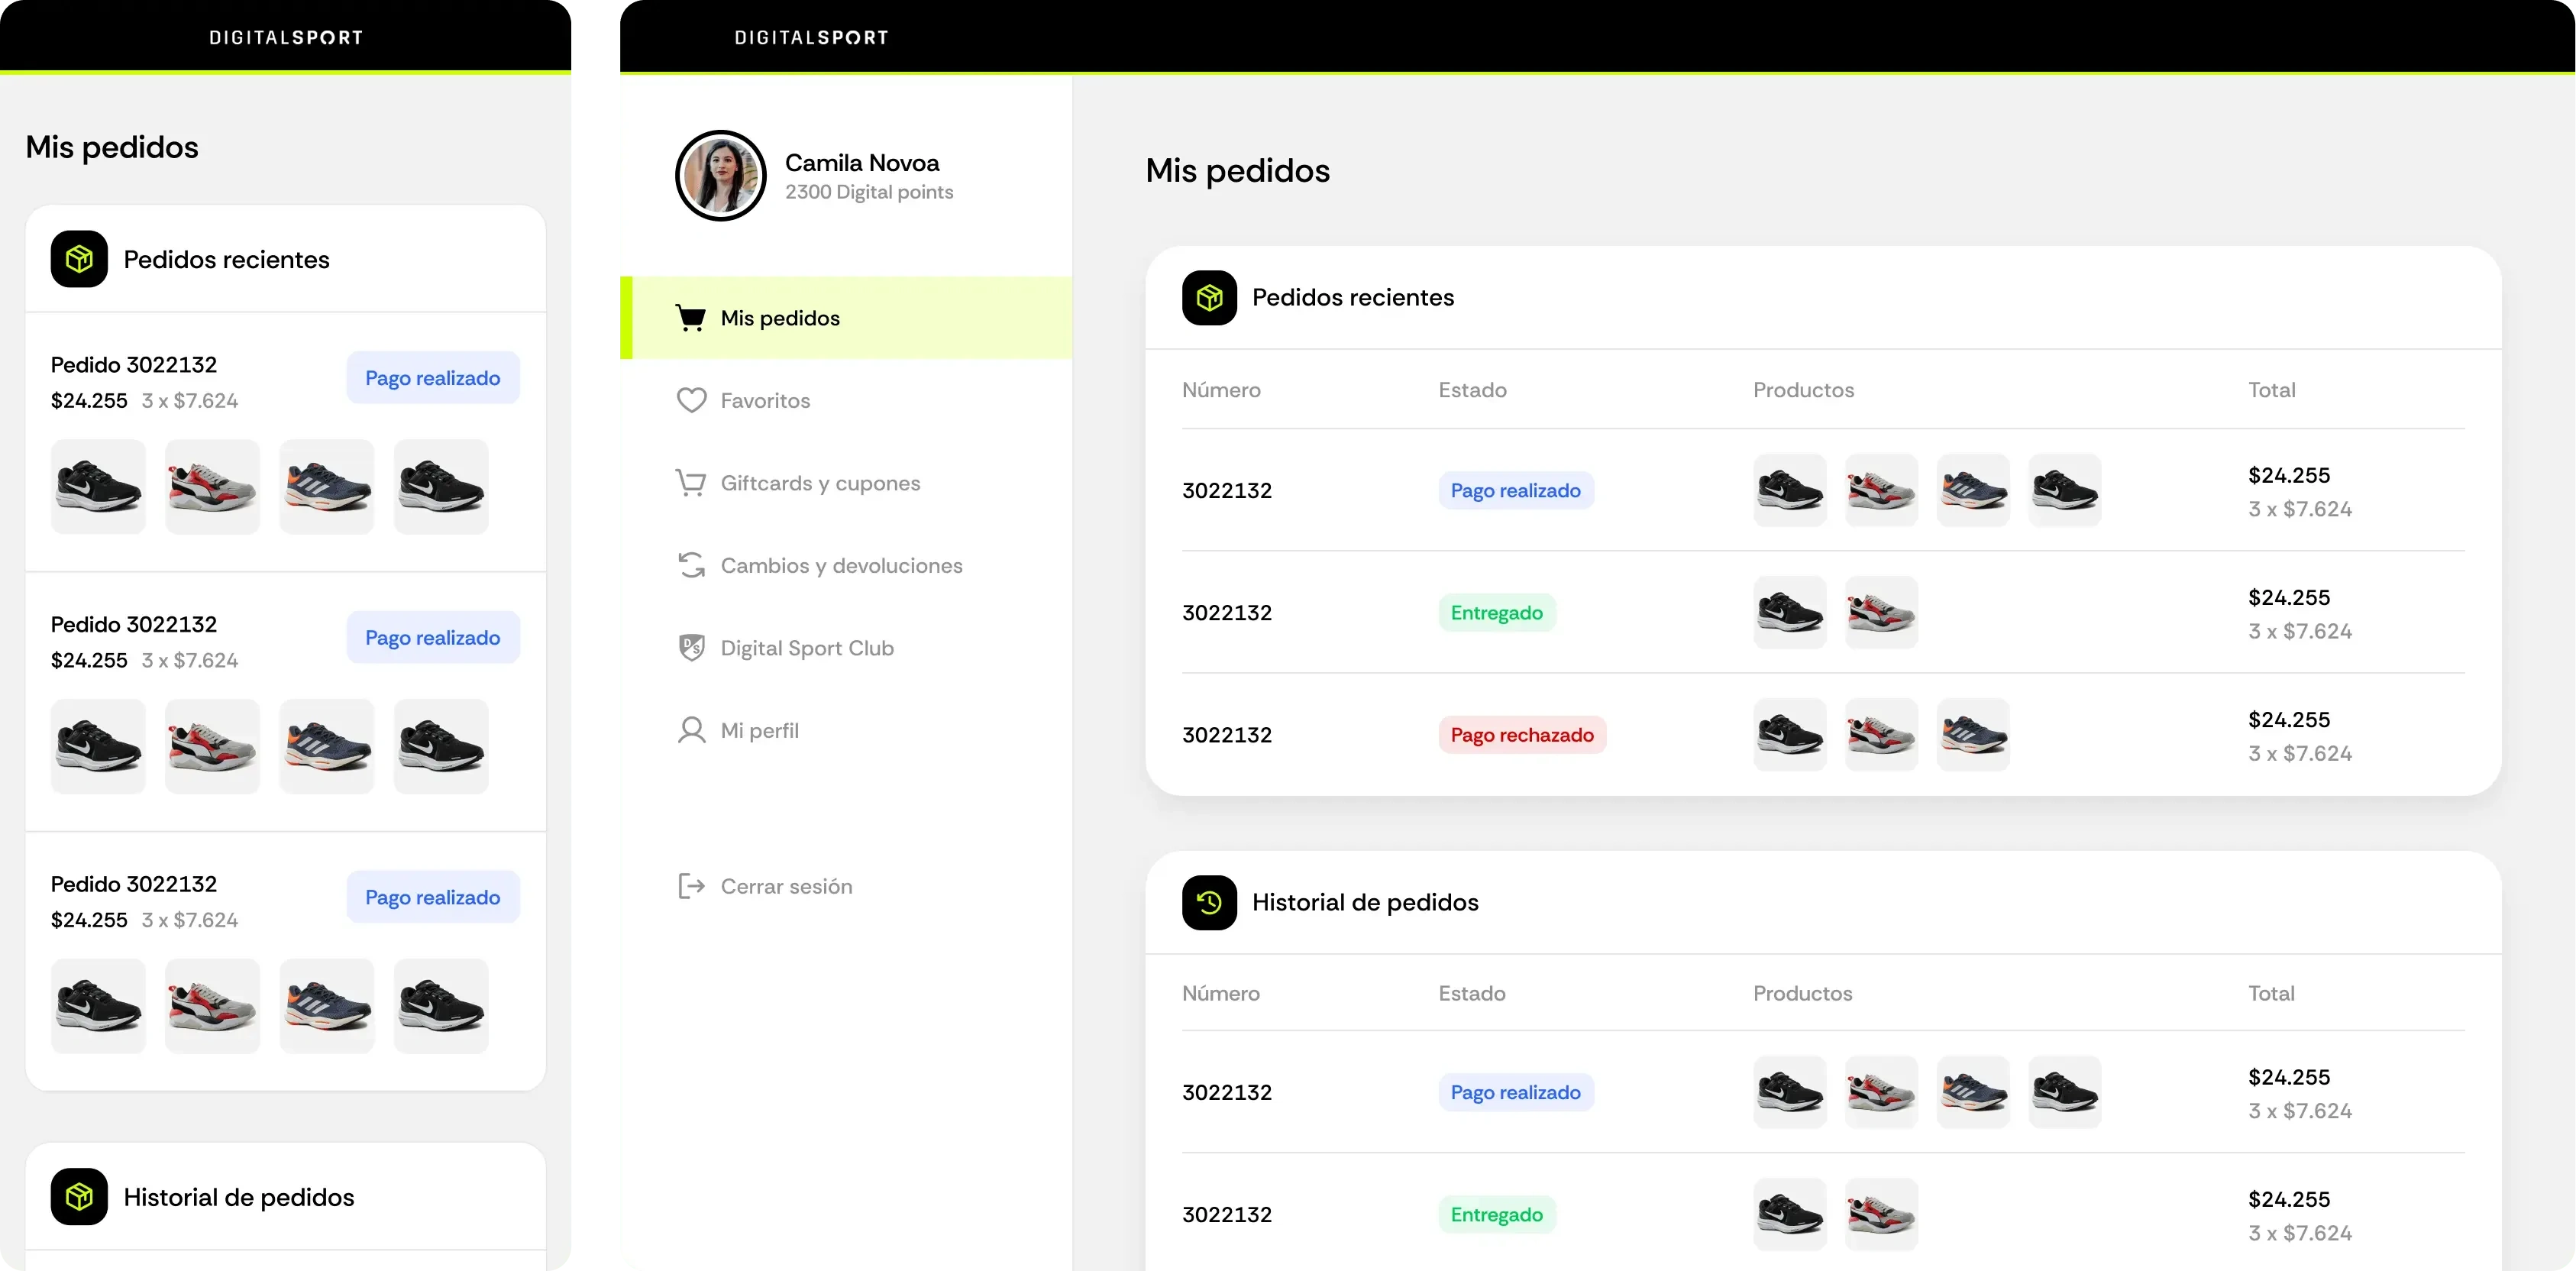Screen dimensions: 2576x1271
Task: Click the DIGITALSPORT logo in the desktop header
Action: pyautogui.click(x=811, y=38)
